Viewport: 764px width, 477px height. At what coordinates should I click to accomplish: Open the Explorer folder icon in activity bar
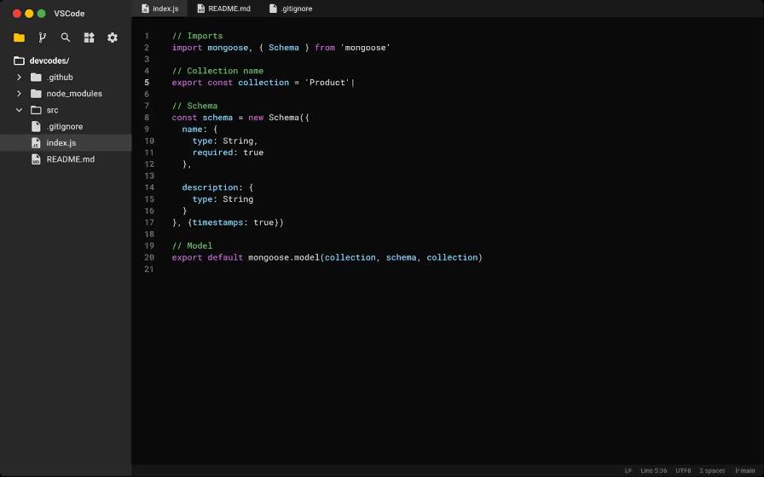coord(19,37)
